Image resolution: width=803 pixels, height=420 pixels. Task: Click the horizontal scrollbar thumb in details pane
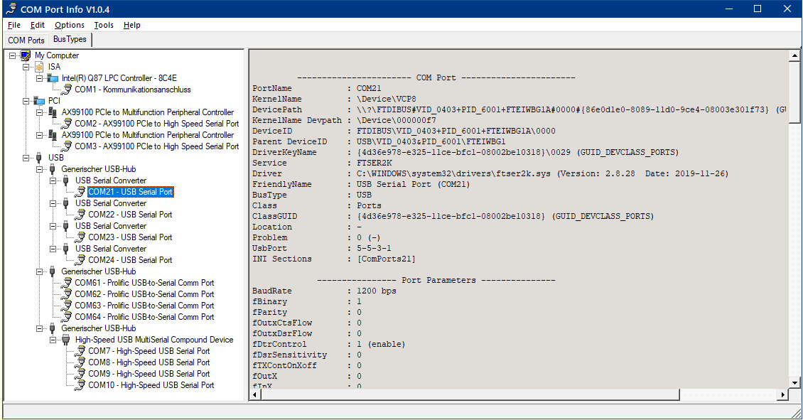470,394
